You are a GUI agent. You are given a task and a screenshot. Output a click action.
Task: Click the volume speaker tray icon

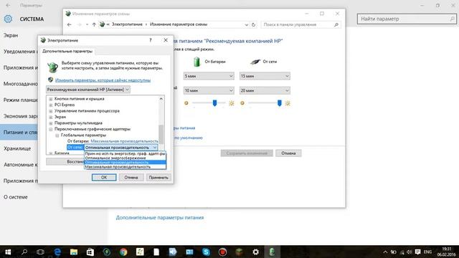coord(410,252)
